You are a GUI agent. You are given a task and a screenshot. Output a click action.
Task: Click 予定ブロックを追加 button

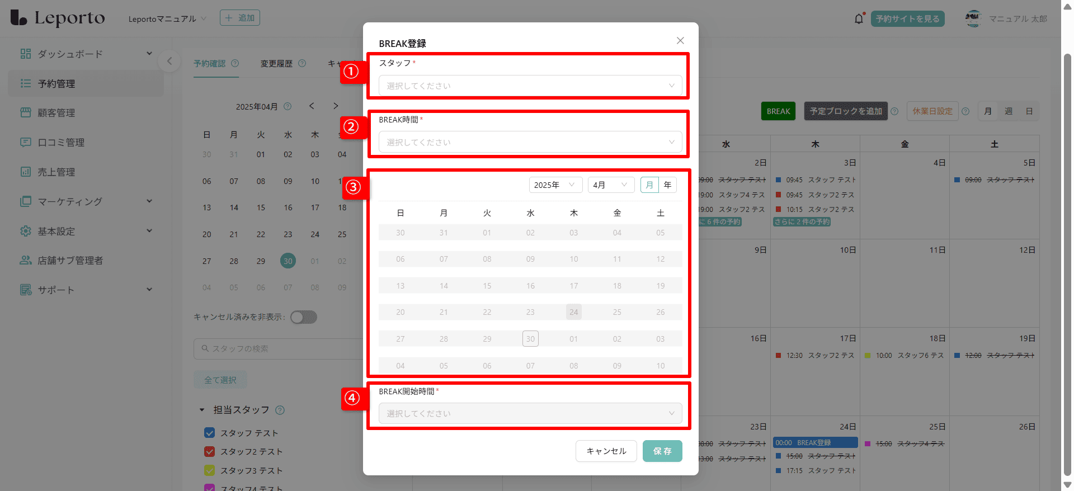[846, 111]
